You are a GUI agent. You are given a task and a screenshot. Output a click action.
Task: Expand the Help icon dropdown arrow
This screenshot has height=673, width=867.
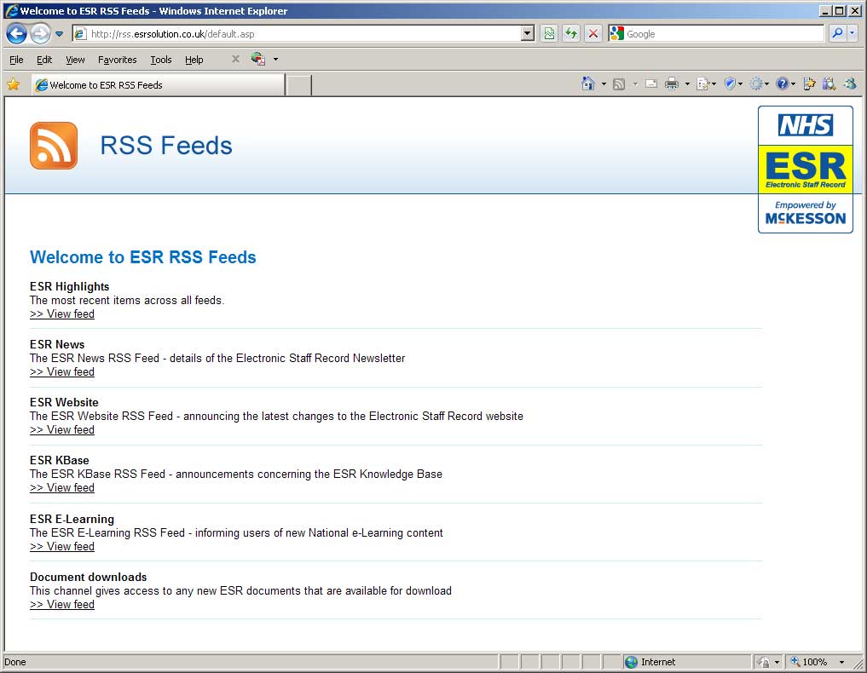click(793, 84)
